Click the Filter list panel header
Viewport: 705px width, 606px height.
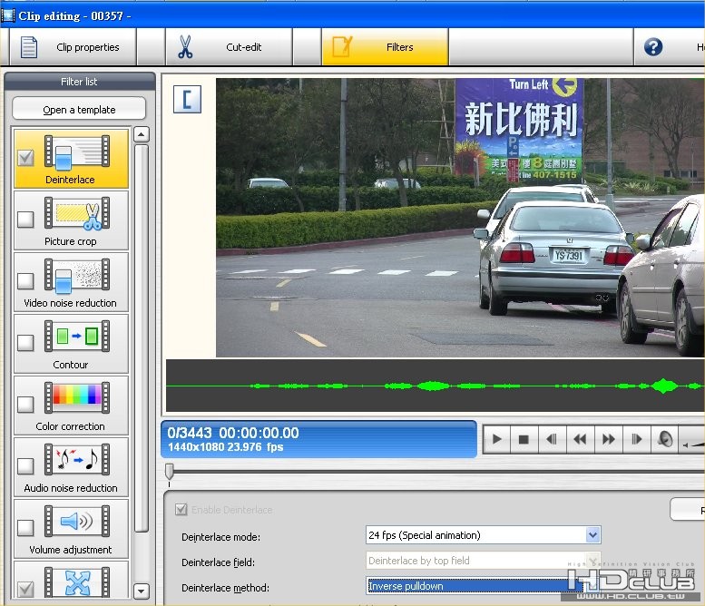79,82
